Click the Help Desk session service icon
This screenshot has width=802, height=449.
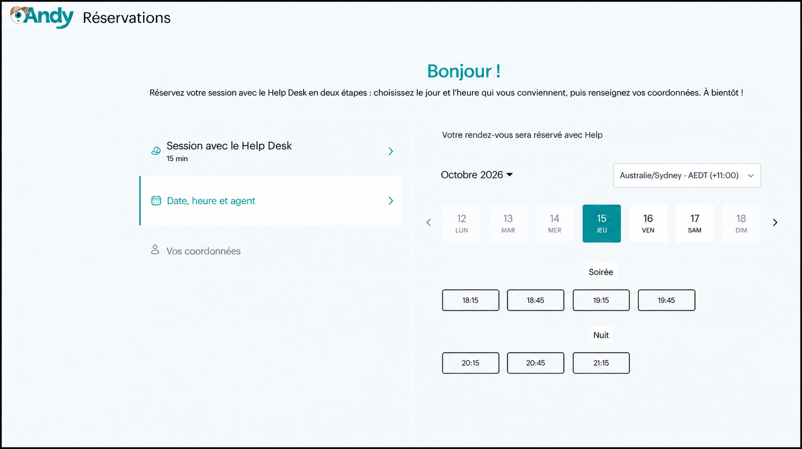pyautogui.click(x=156, y=151)
